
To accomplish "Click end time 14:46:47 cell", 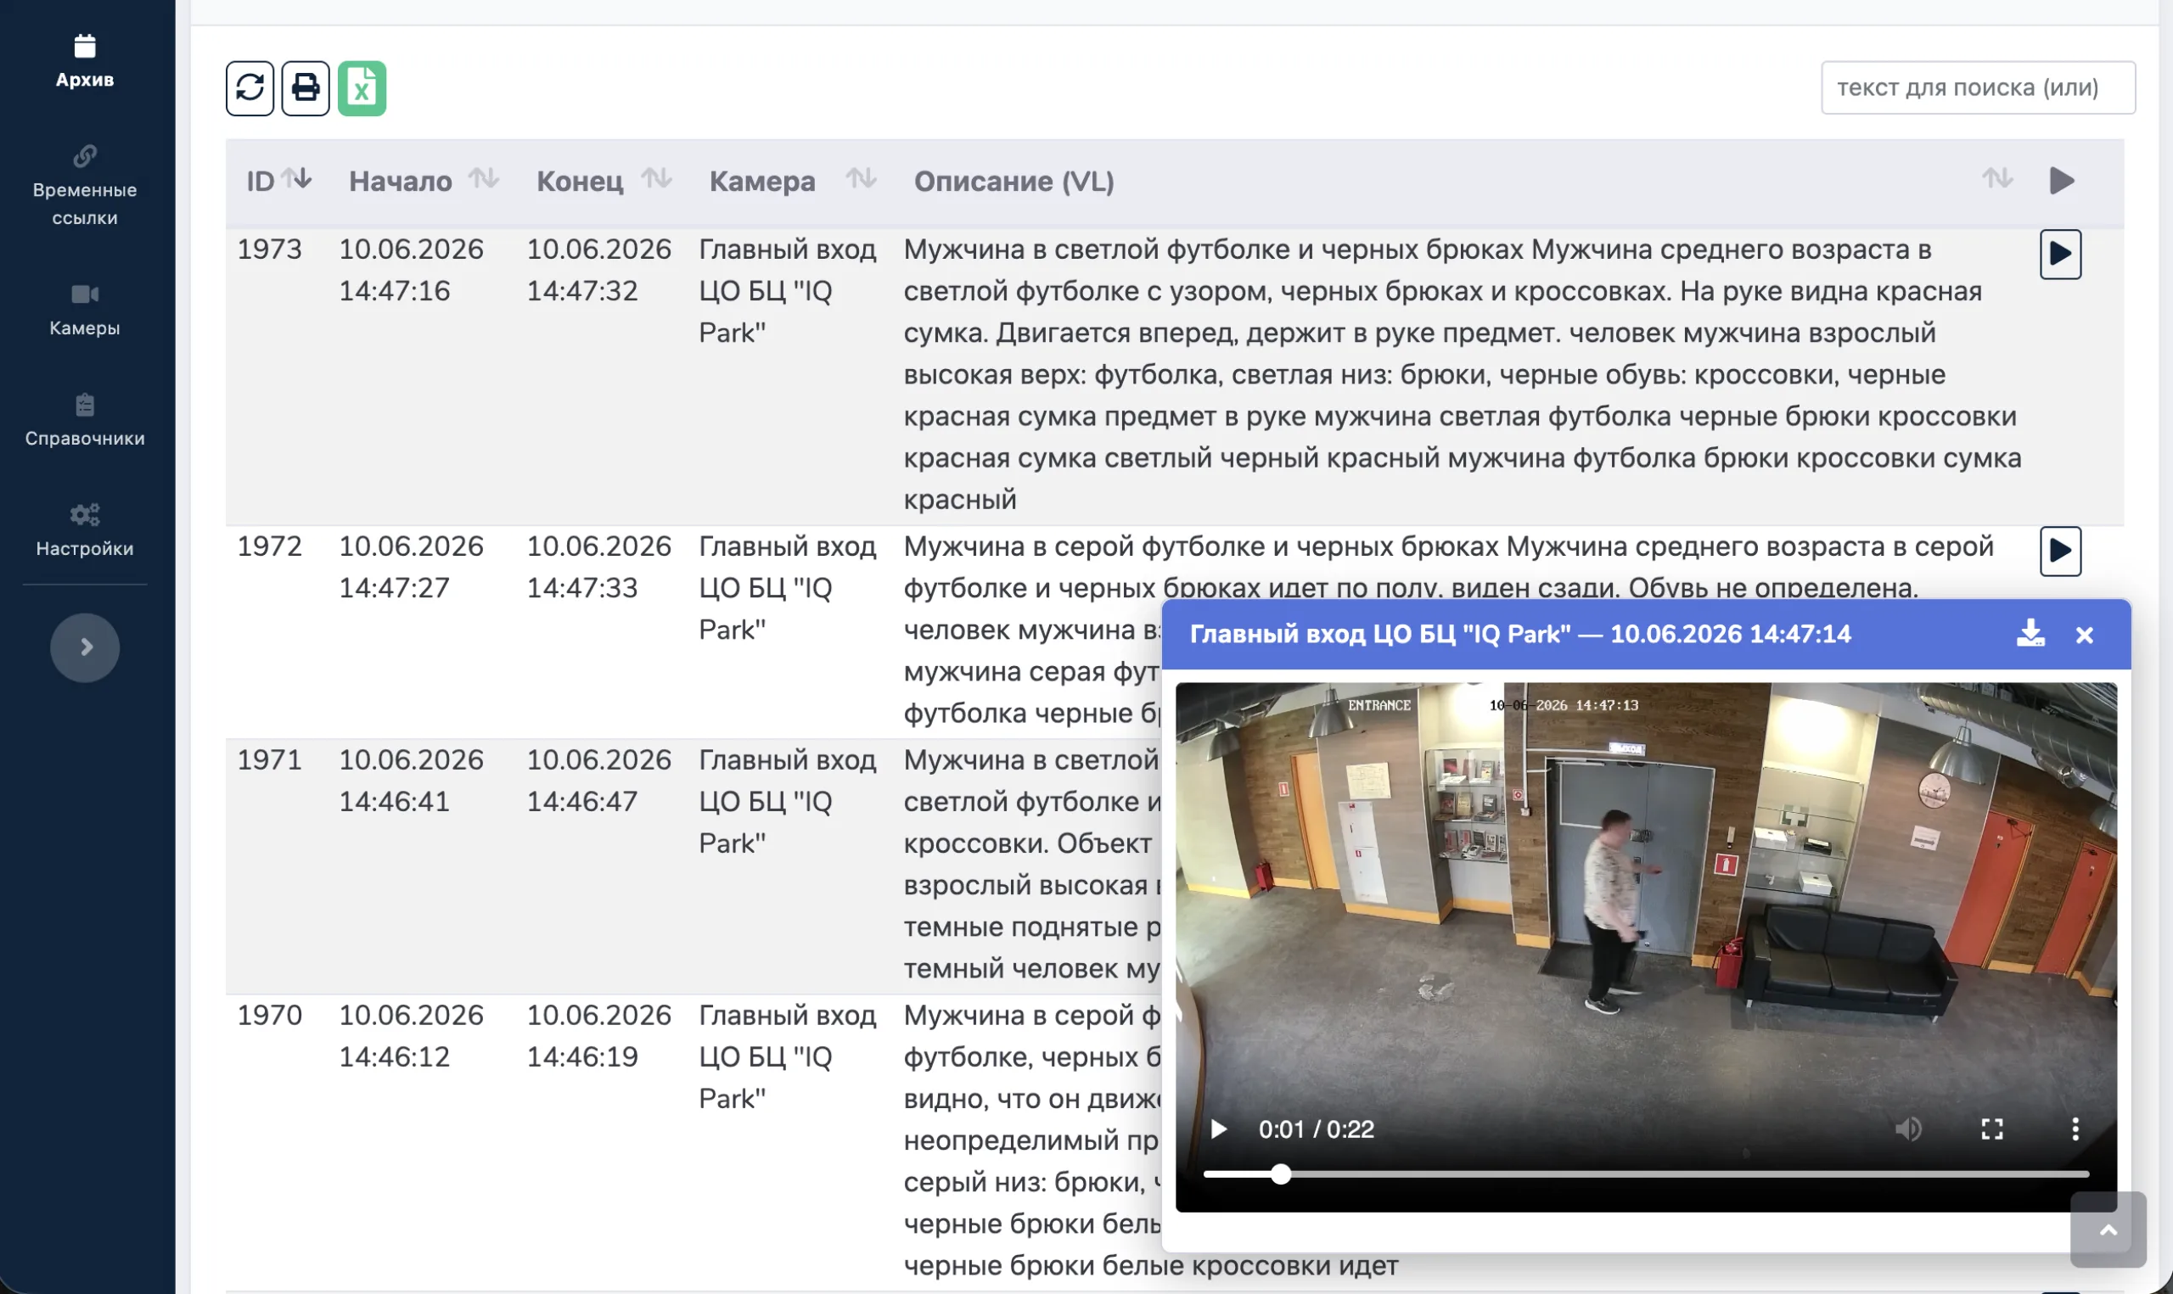I will click(x=582, y=801).
